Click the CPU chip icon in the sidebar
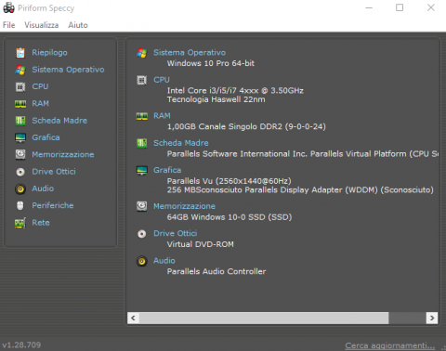446x351 pixels. pos(20,86)
